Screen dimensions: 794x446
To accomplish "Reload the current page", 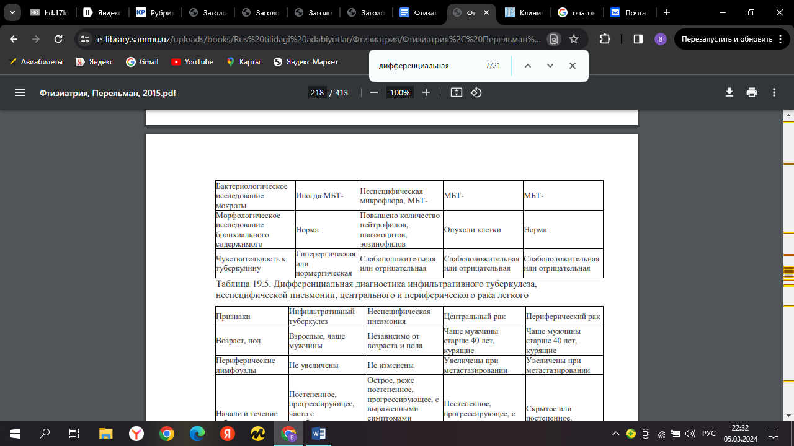I will pos(58,39).
